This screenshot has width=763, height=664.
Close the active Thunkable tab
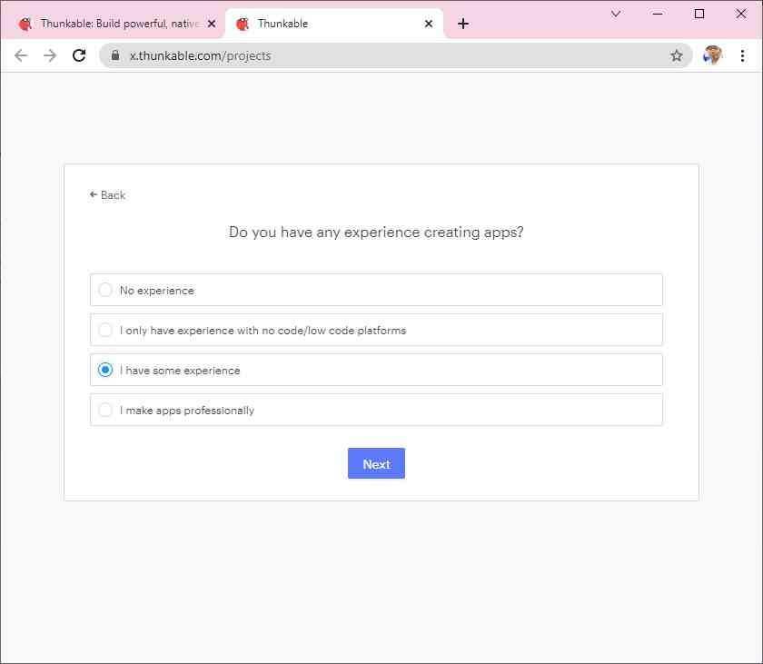point(428,24)
